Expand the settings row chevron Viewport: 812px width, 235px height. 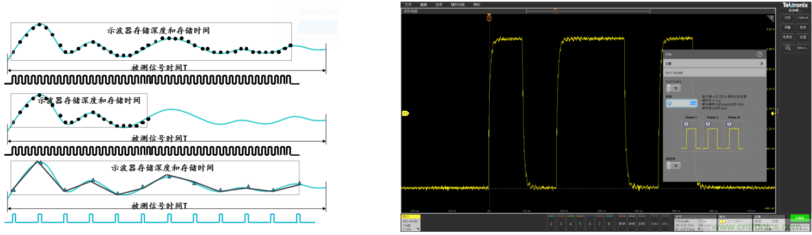(x=761, y=63)
